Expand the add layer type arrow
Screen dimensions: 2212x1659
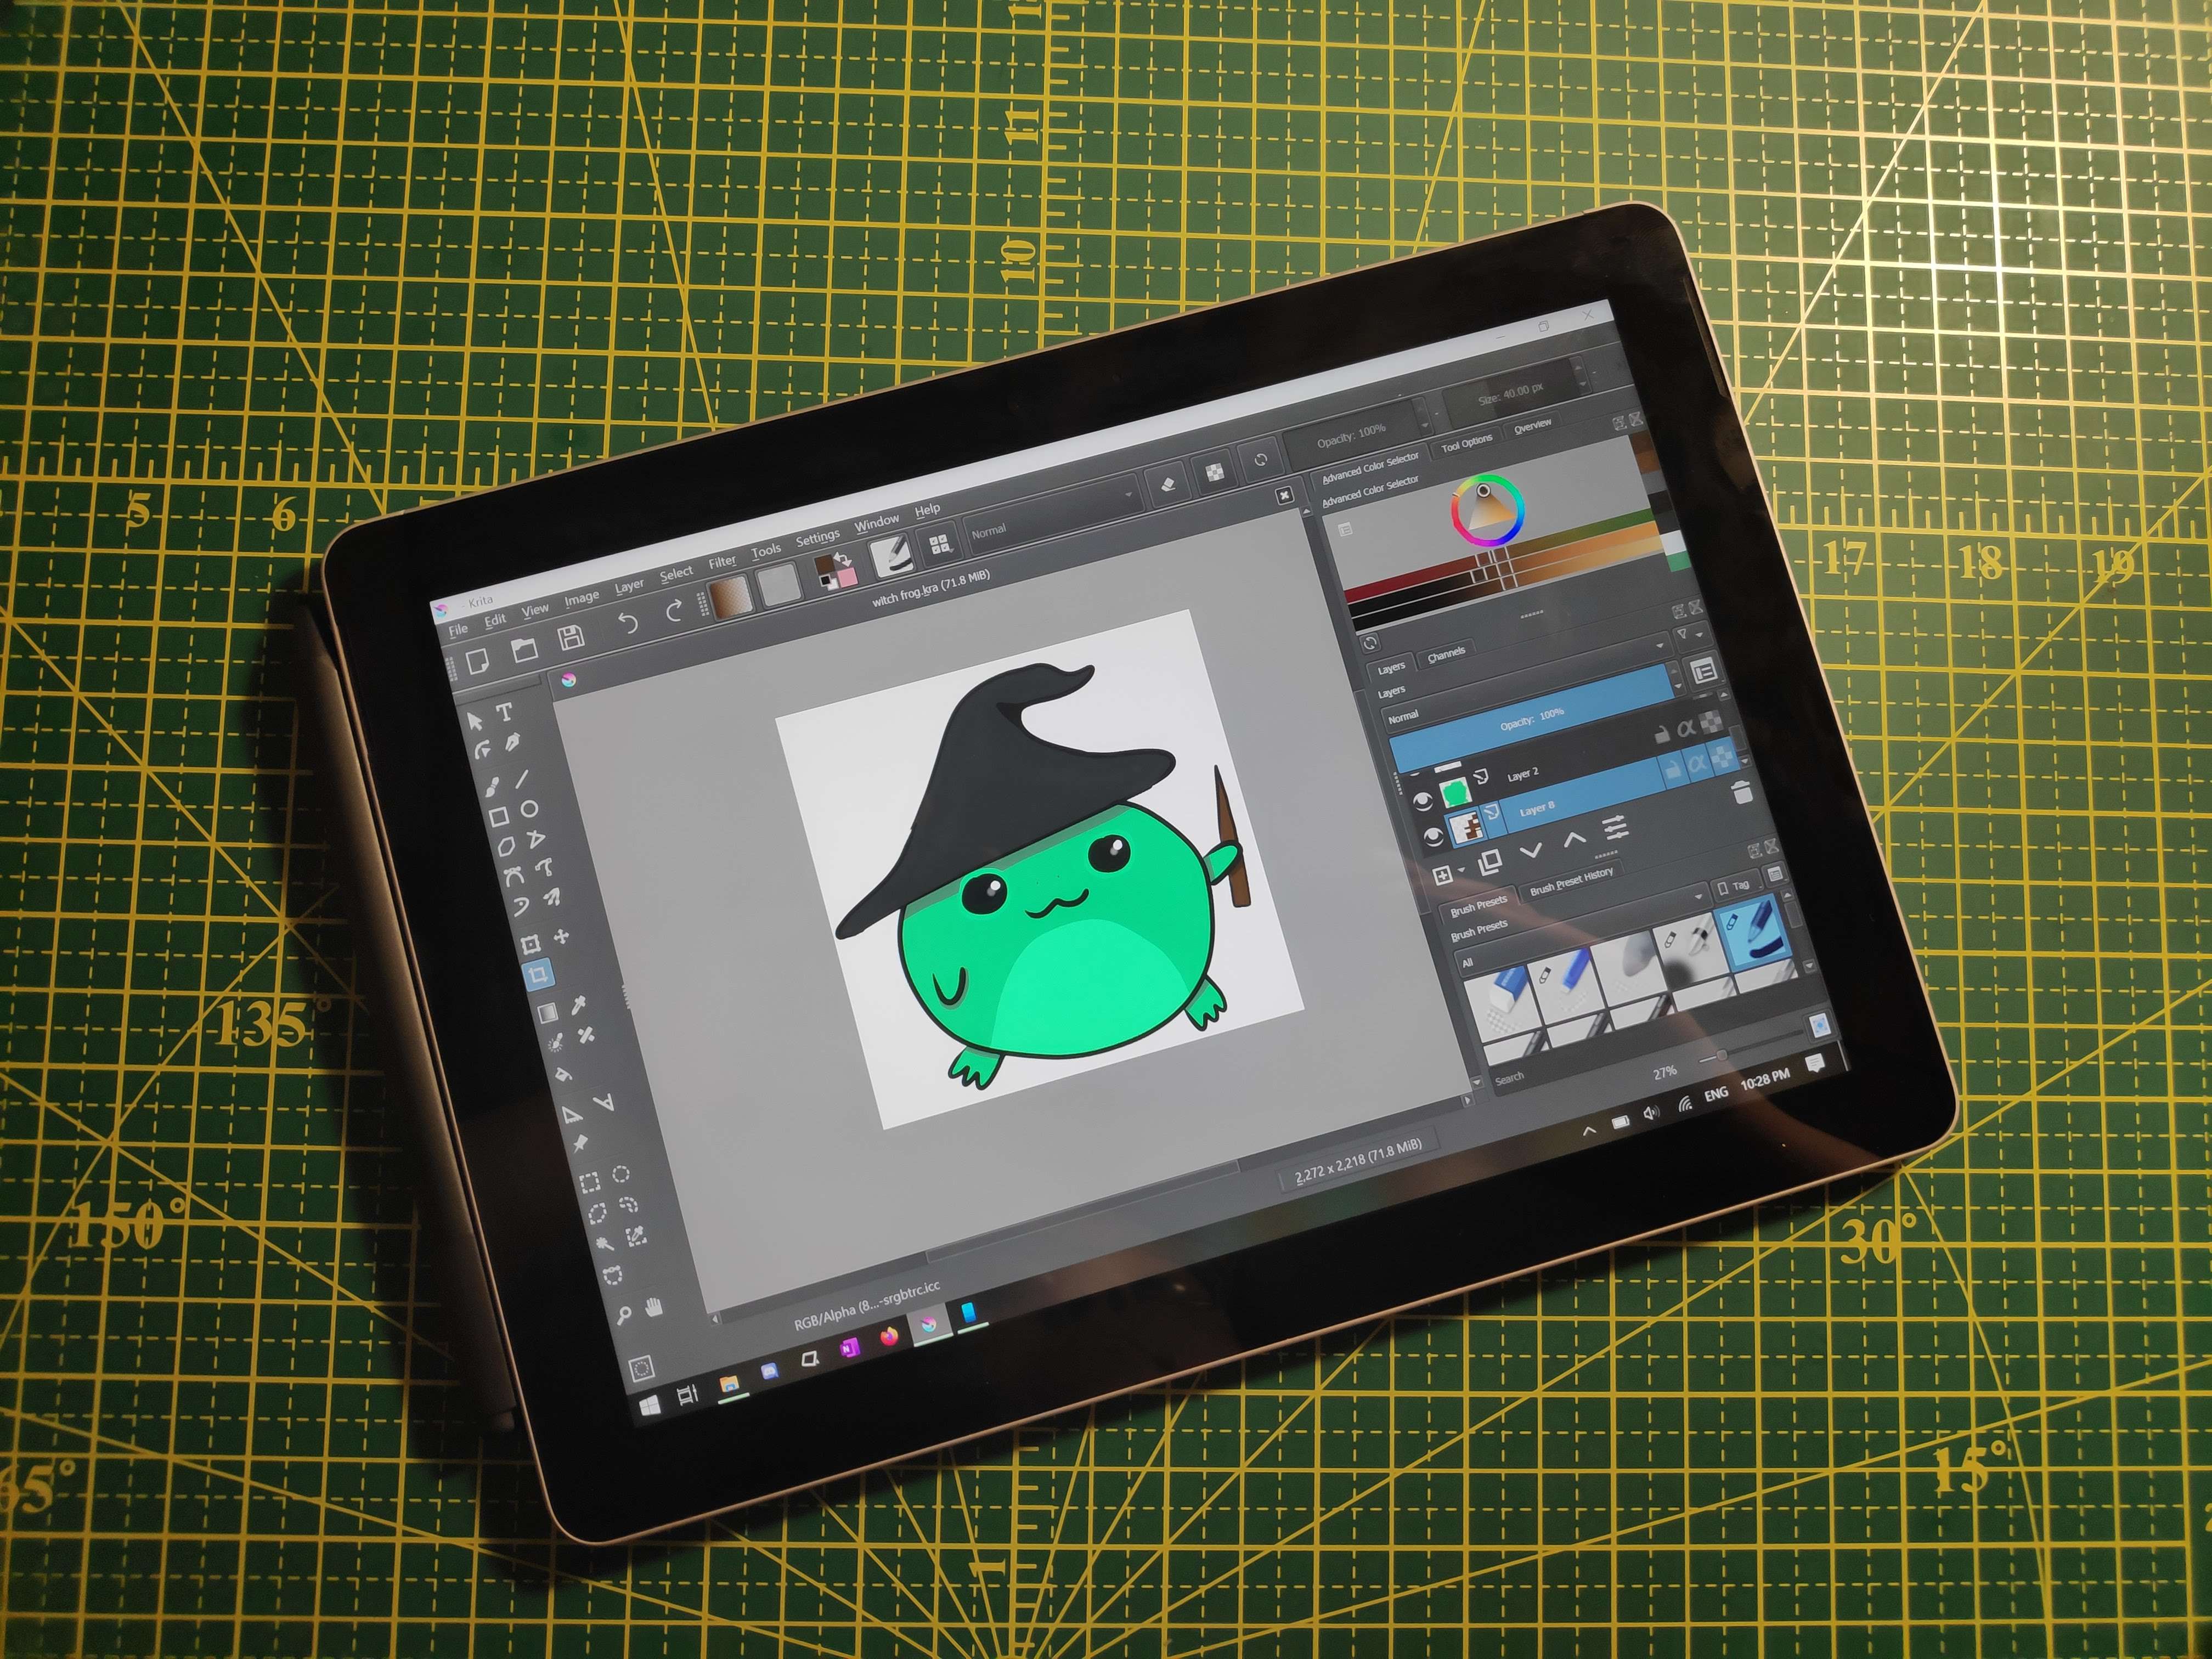coord(1462,870)
